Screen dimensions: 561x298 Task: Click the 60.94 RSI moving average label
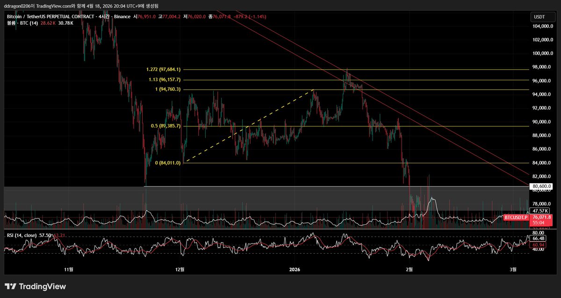click(539, 244)
